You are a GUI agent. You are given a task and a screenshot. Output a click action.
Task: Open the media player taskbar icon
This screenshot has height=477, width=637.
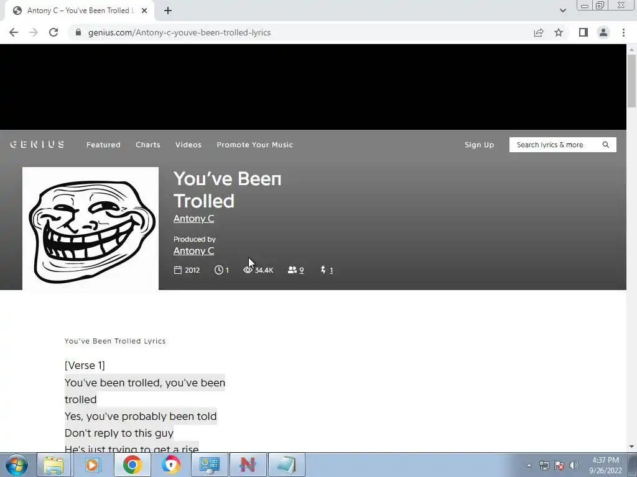(92, 465)
